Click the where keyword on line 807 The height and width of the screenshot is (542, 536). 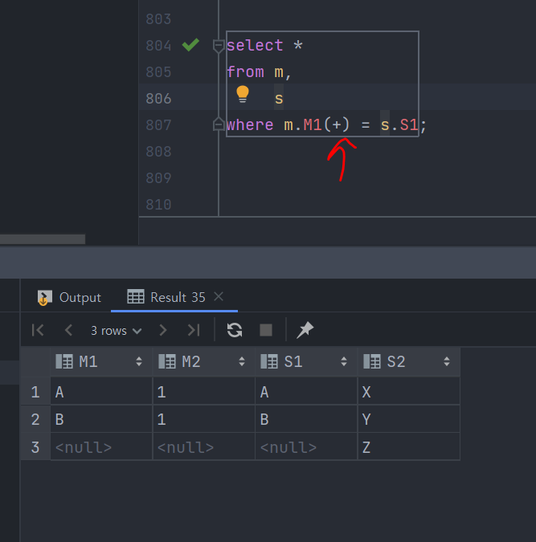point(250,124)
